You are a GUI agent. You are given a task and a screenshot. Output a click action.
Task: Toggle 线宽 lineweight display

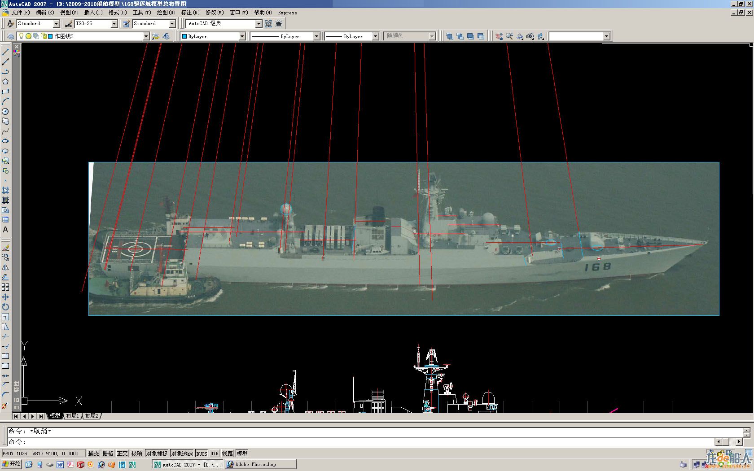point(228,454)
